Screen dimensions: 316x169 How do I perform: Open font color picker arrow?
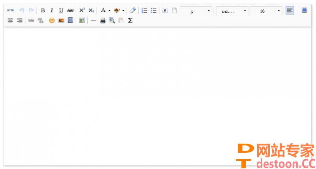click(x=109, y=11)
